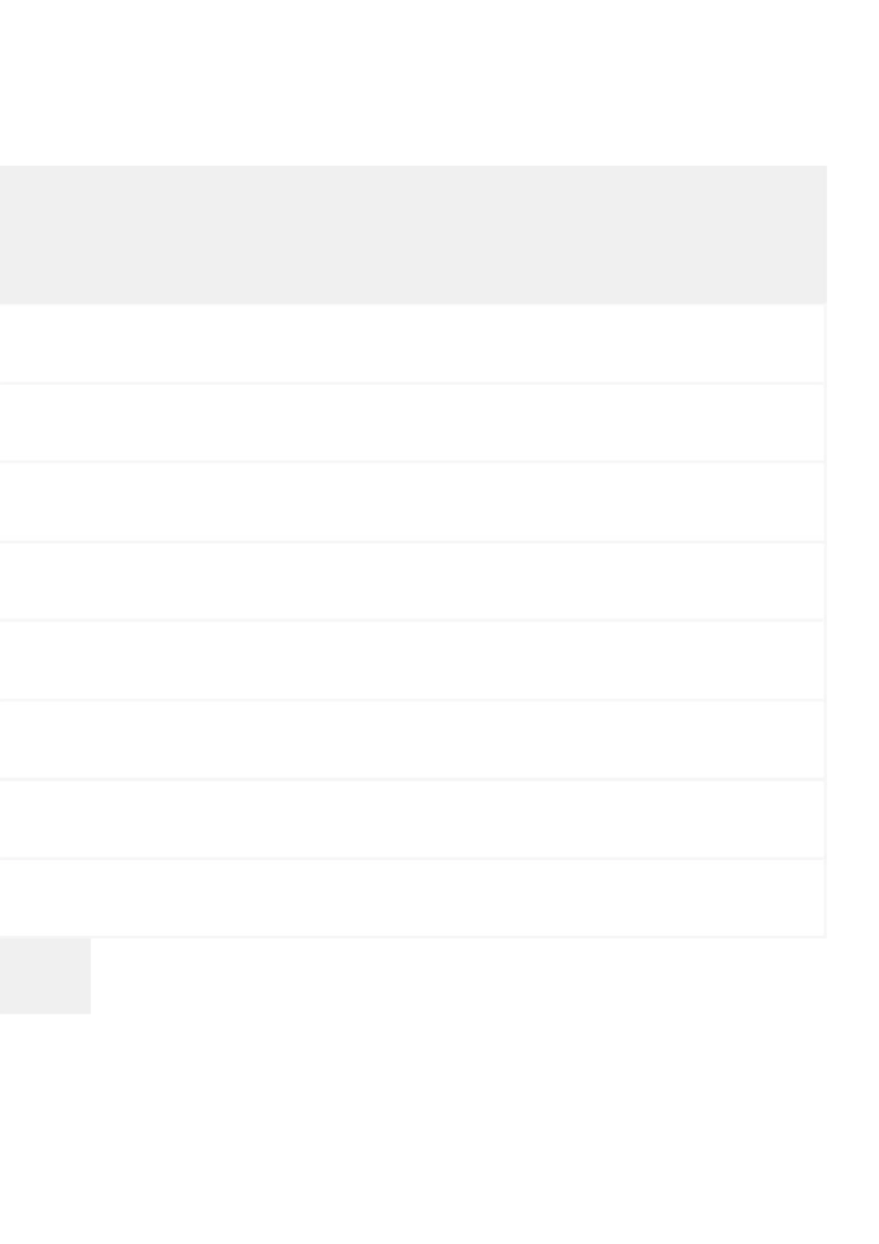Screen dimensions: 879x1244
Task: Click divider between fourth and fifth rows
Action: click(413, 620)
